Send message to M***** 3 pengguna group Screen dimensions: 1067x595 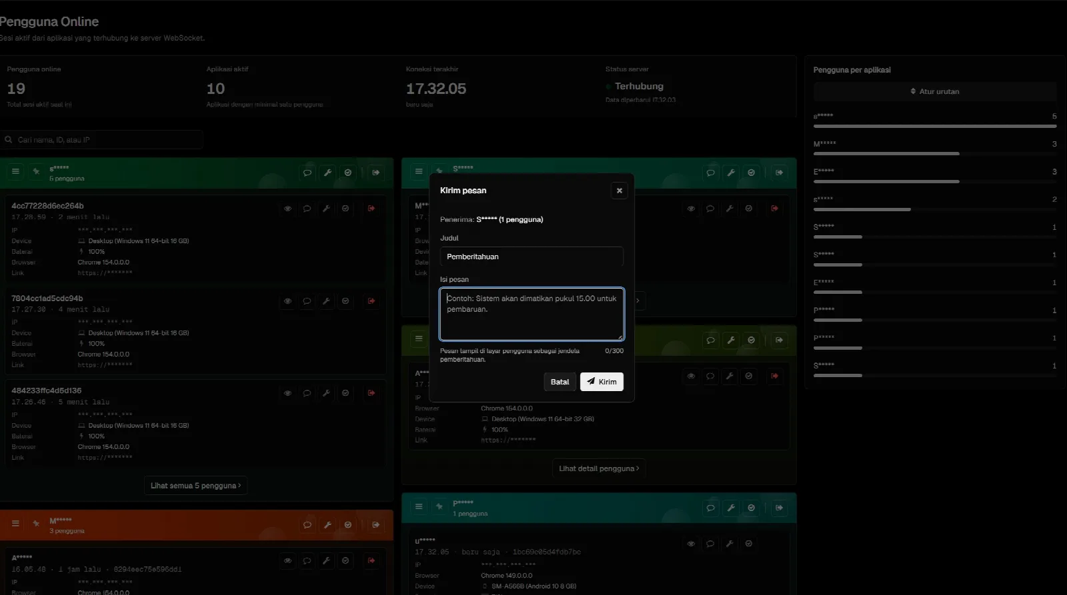click(307, 525)
